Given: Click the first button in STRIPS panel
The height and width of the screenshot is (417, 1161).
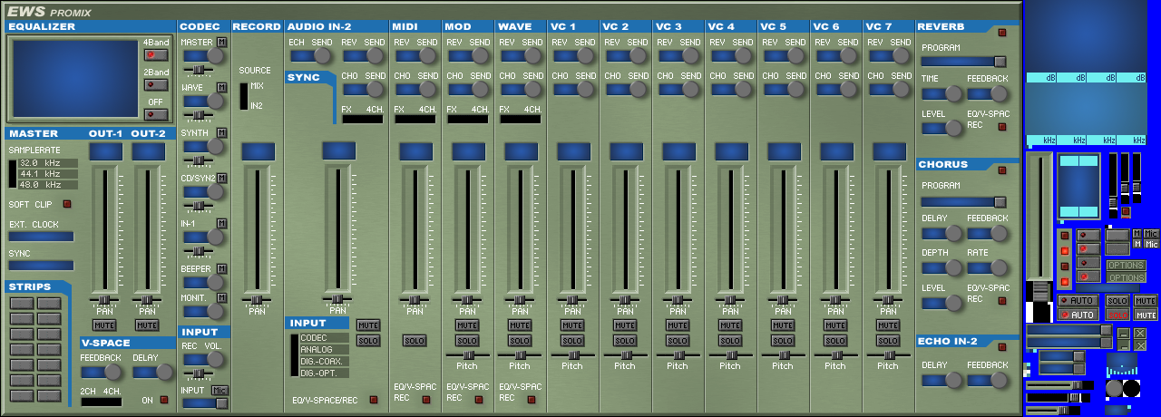Looking at the screenshot, I should (x=22, y=303).
